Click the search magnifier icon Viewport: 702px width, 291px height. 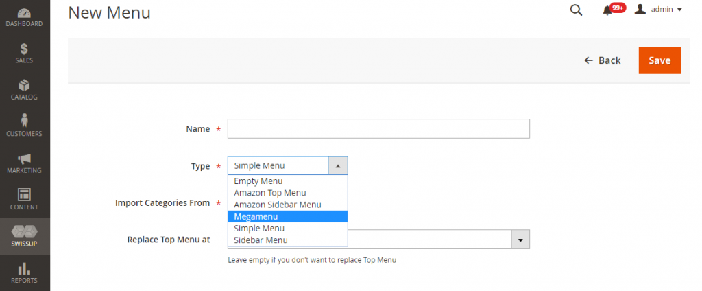pyautogui.click(x=576, y=10)
